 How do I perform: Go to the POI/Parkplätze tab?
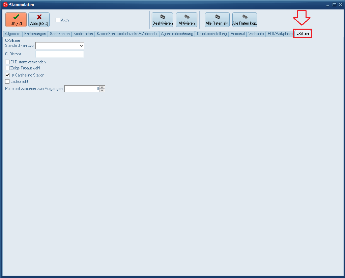[x=280, y=34]
